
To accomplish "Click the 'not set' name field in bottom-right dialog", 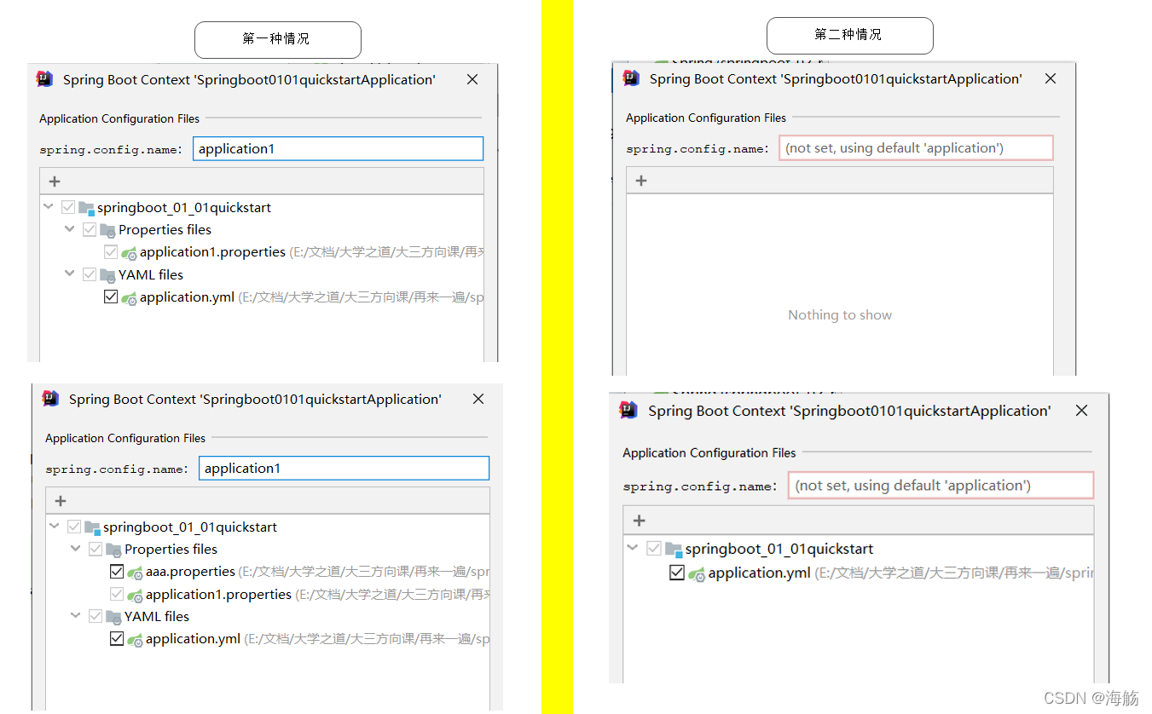I will [x=941, y=485].
